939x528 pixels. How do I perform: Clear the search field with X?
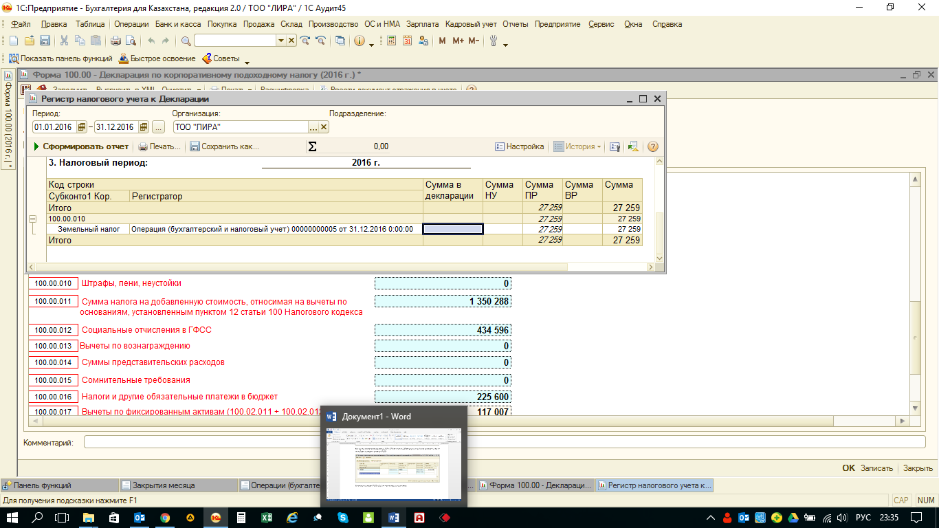291,41
